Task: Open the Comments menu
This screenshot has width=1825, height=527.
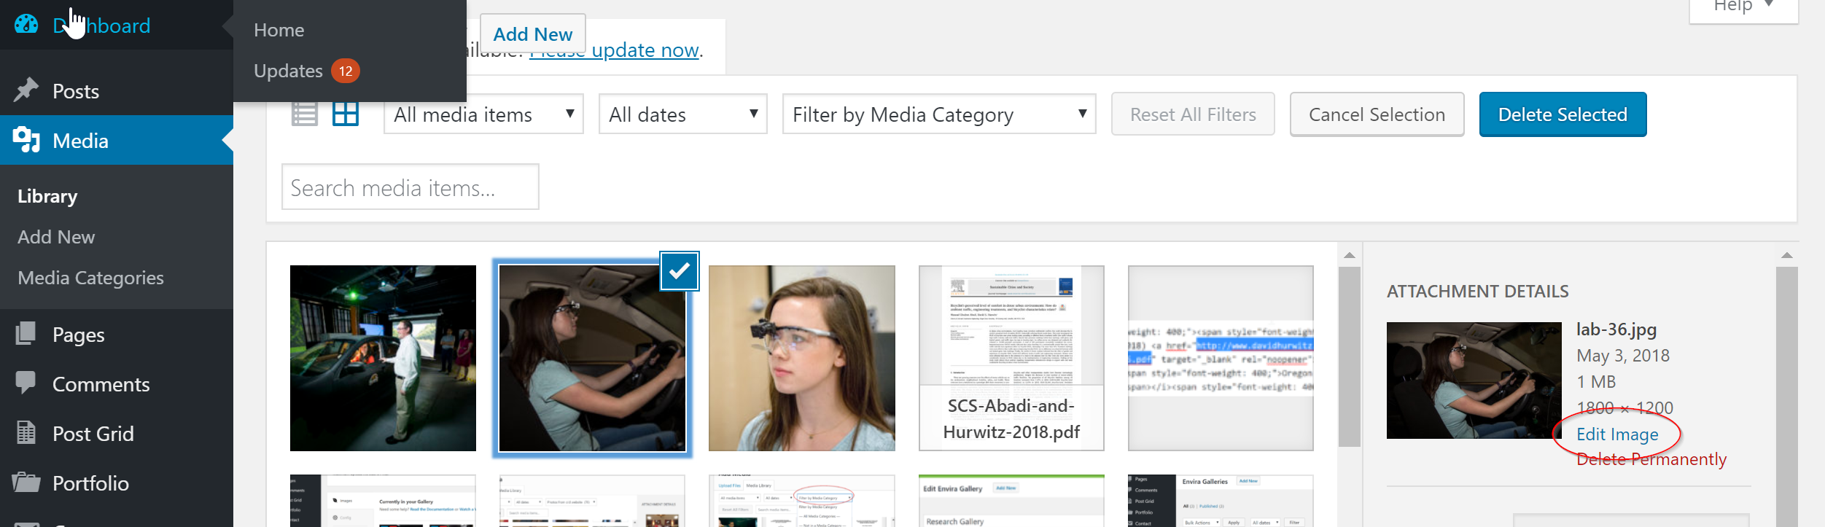Action: pos(117,383)
